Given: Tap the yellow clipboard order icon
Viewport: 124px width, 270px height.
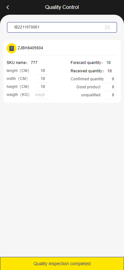Looking at the screenshot, I should pyautogui.click(x=11, y=48).
